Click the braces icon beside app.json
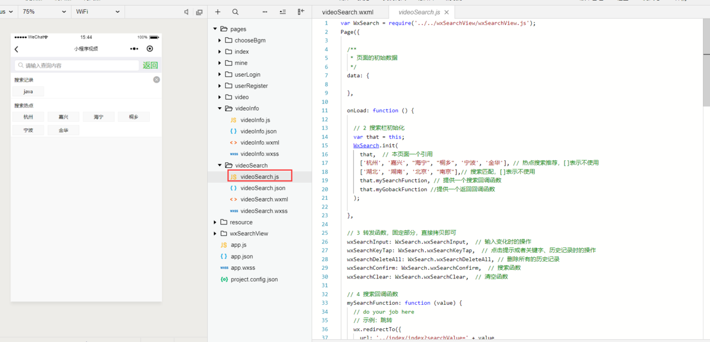This screenshot has height=342, width=710. (x=224, y=257)
